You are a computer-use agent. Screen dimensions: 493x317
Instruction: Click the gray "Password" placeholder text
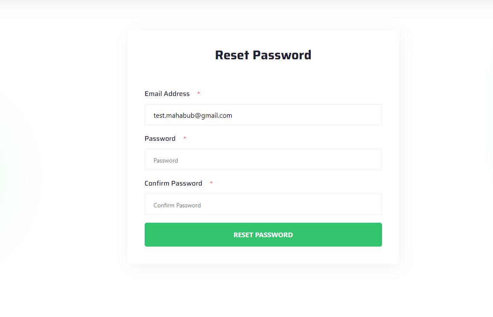(166, 160)
